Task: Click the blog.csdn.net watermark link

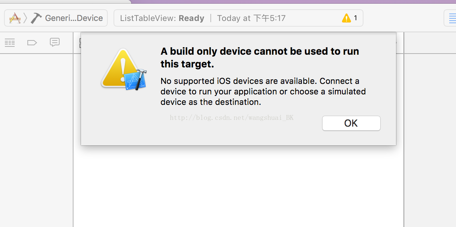Action: click(232, 118)
